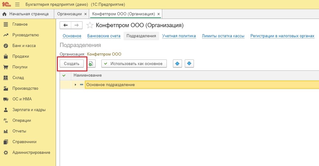Open Банк и касса section
The height and width of the screenshot is (166, 319).
coord(24,46)
